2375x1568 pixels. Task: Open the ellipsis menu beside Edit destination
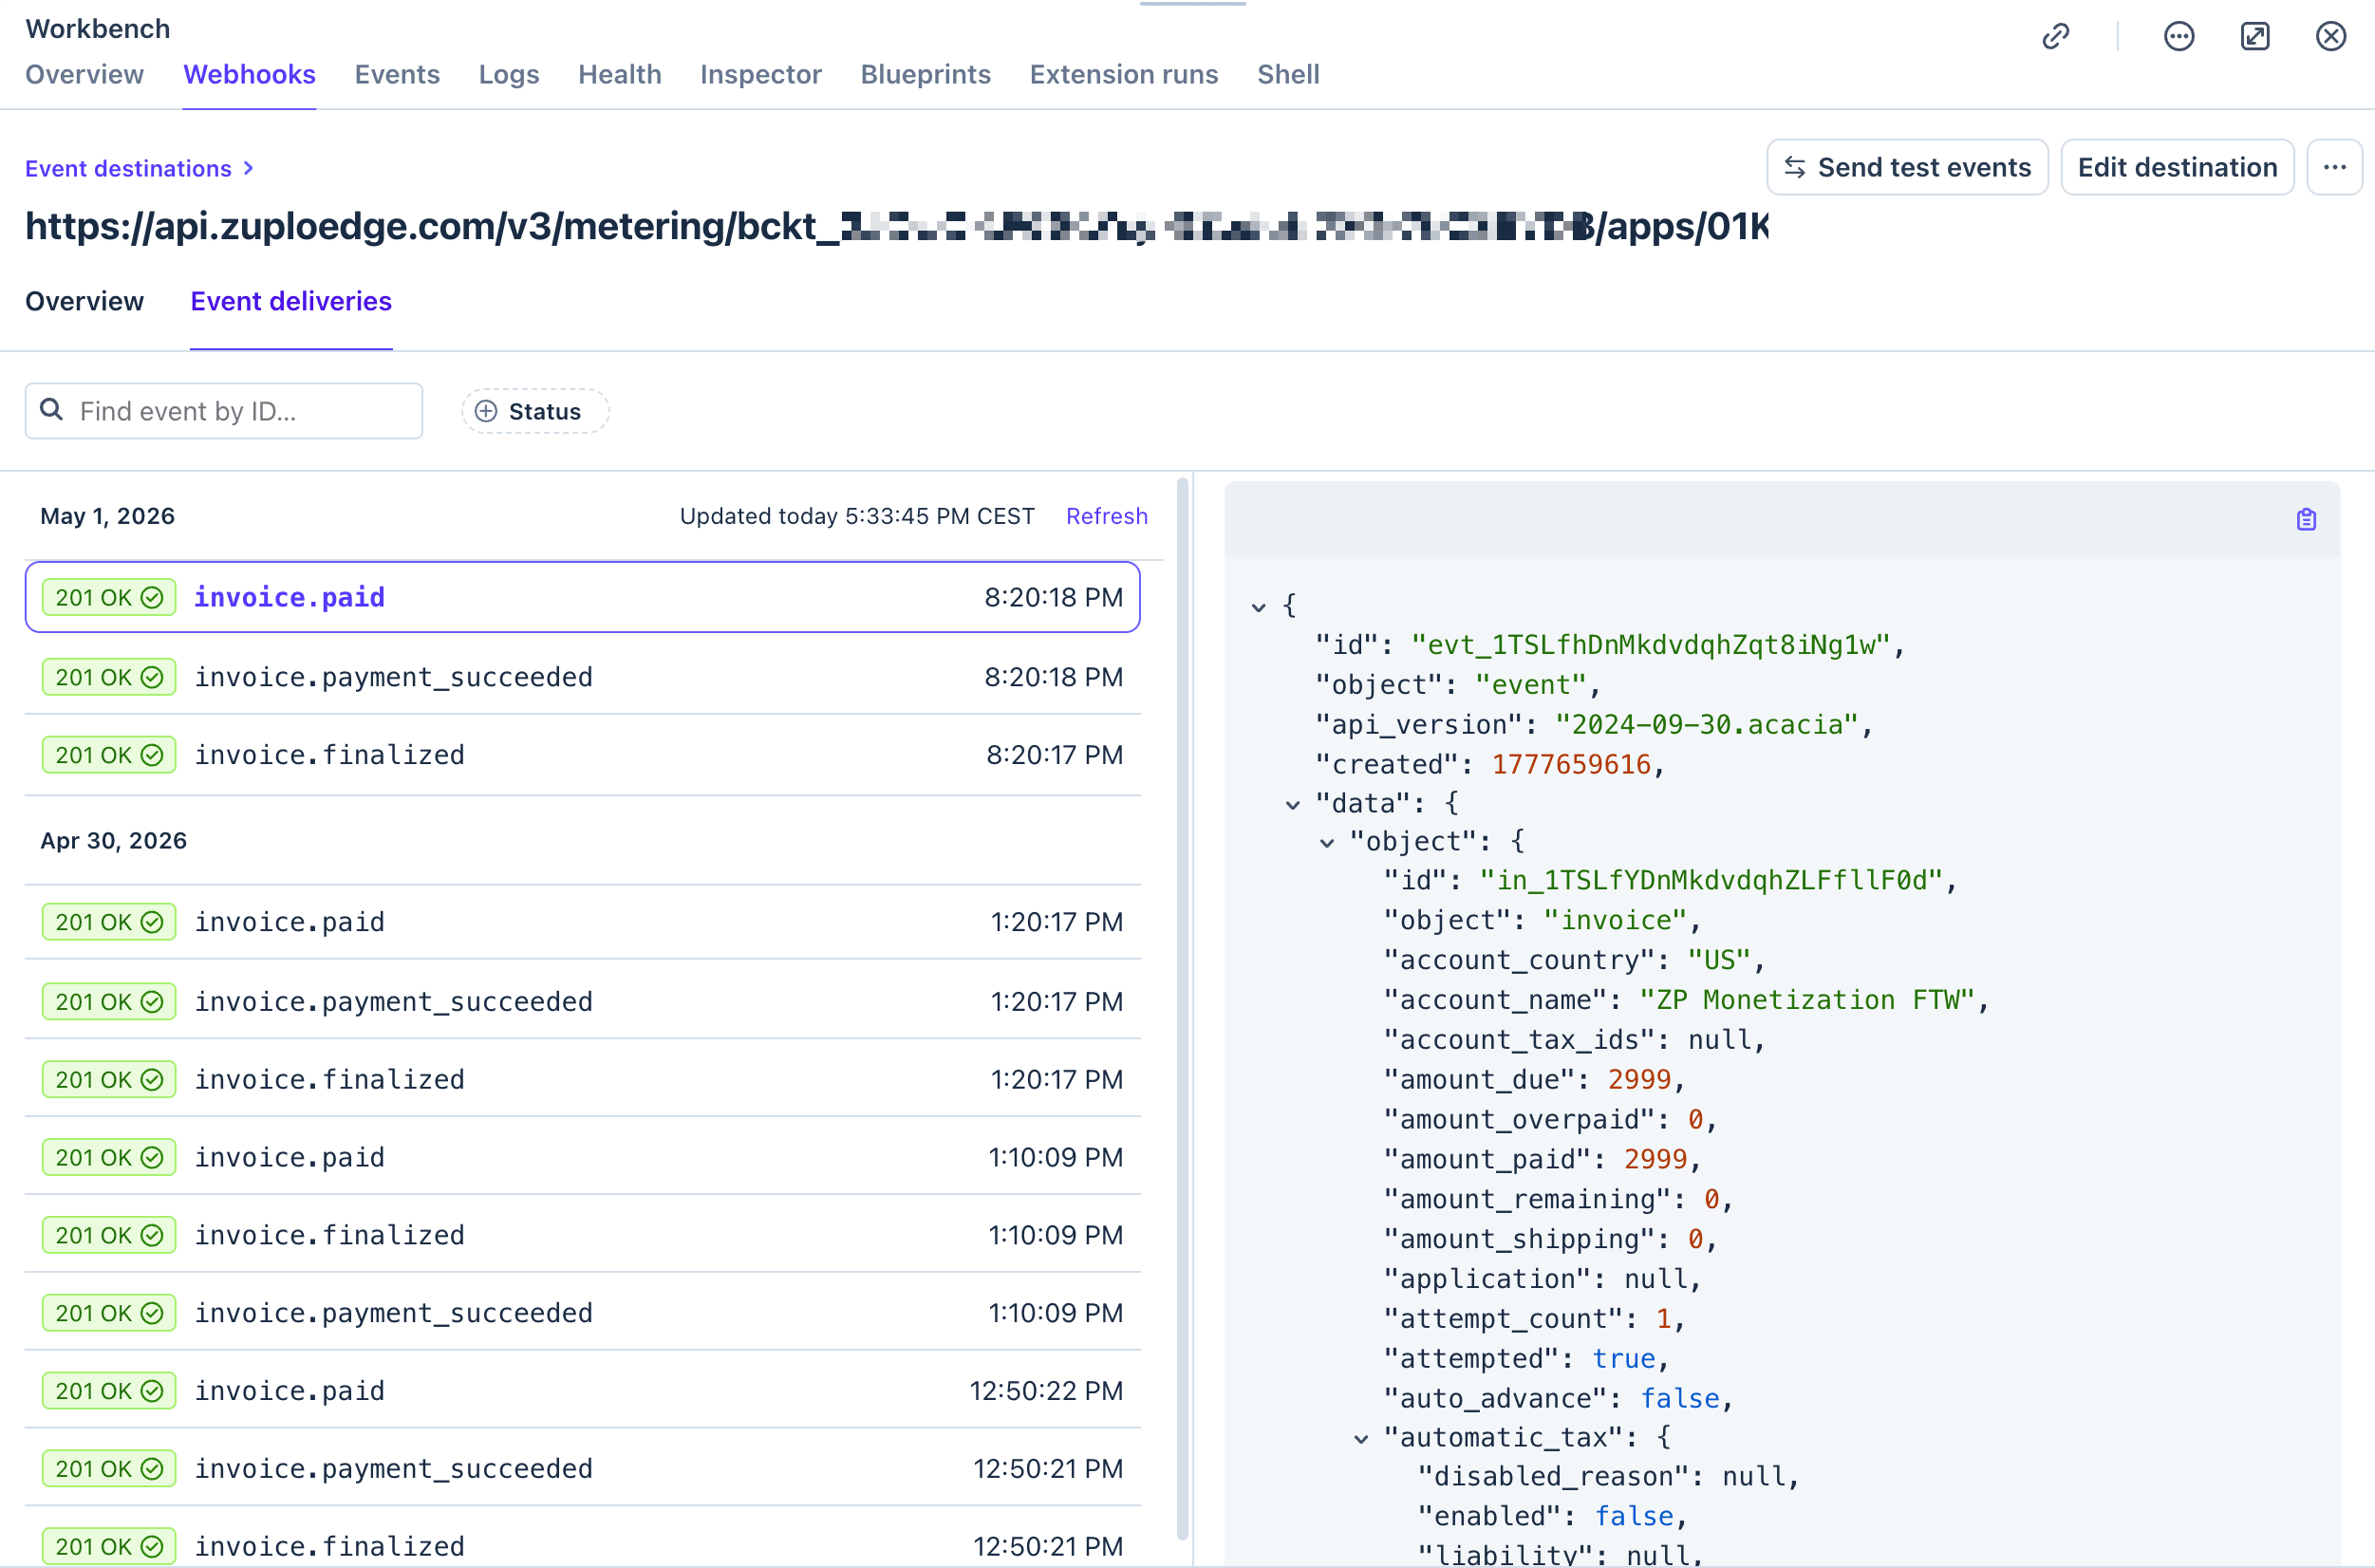coord(2335,167)
